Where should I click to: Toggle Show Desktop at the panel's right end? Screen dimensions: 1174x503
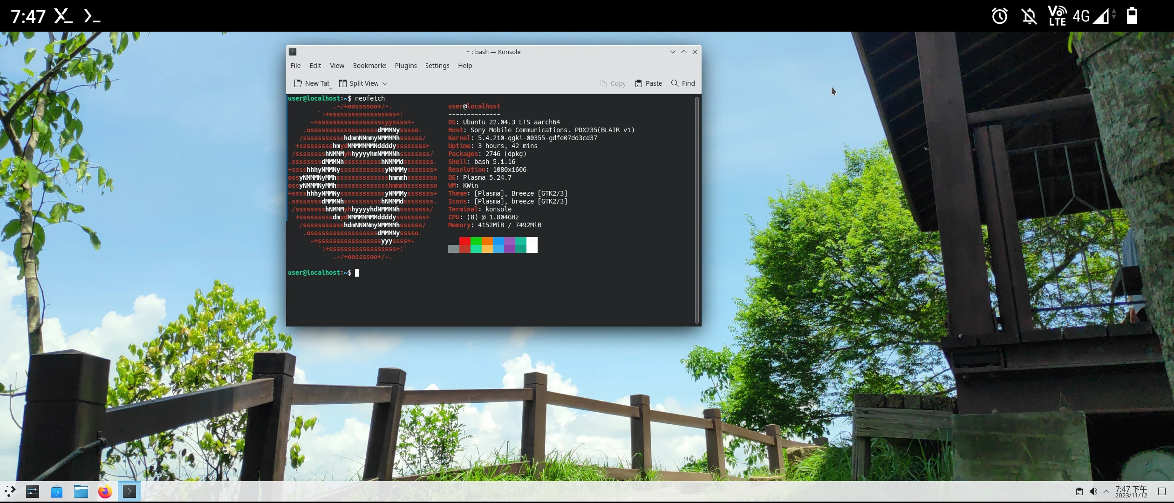point(1161,491)
